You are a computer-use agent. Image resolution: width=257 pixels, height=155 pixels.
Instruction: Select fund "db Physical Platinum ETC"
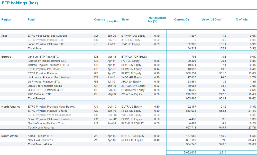pos(44,82)
